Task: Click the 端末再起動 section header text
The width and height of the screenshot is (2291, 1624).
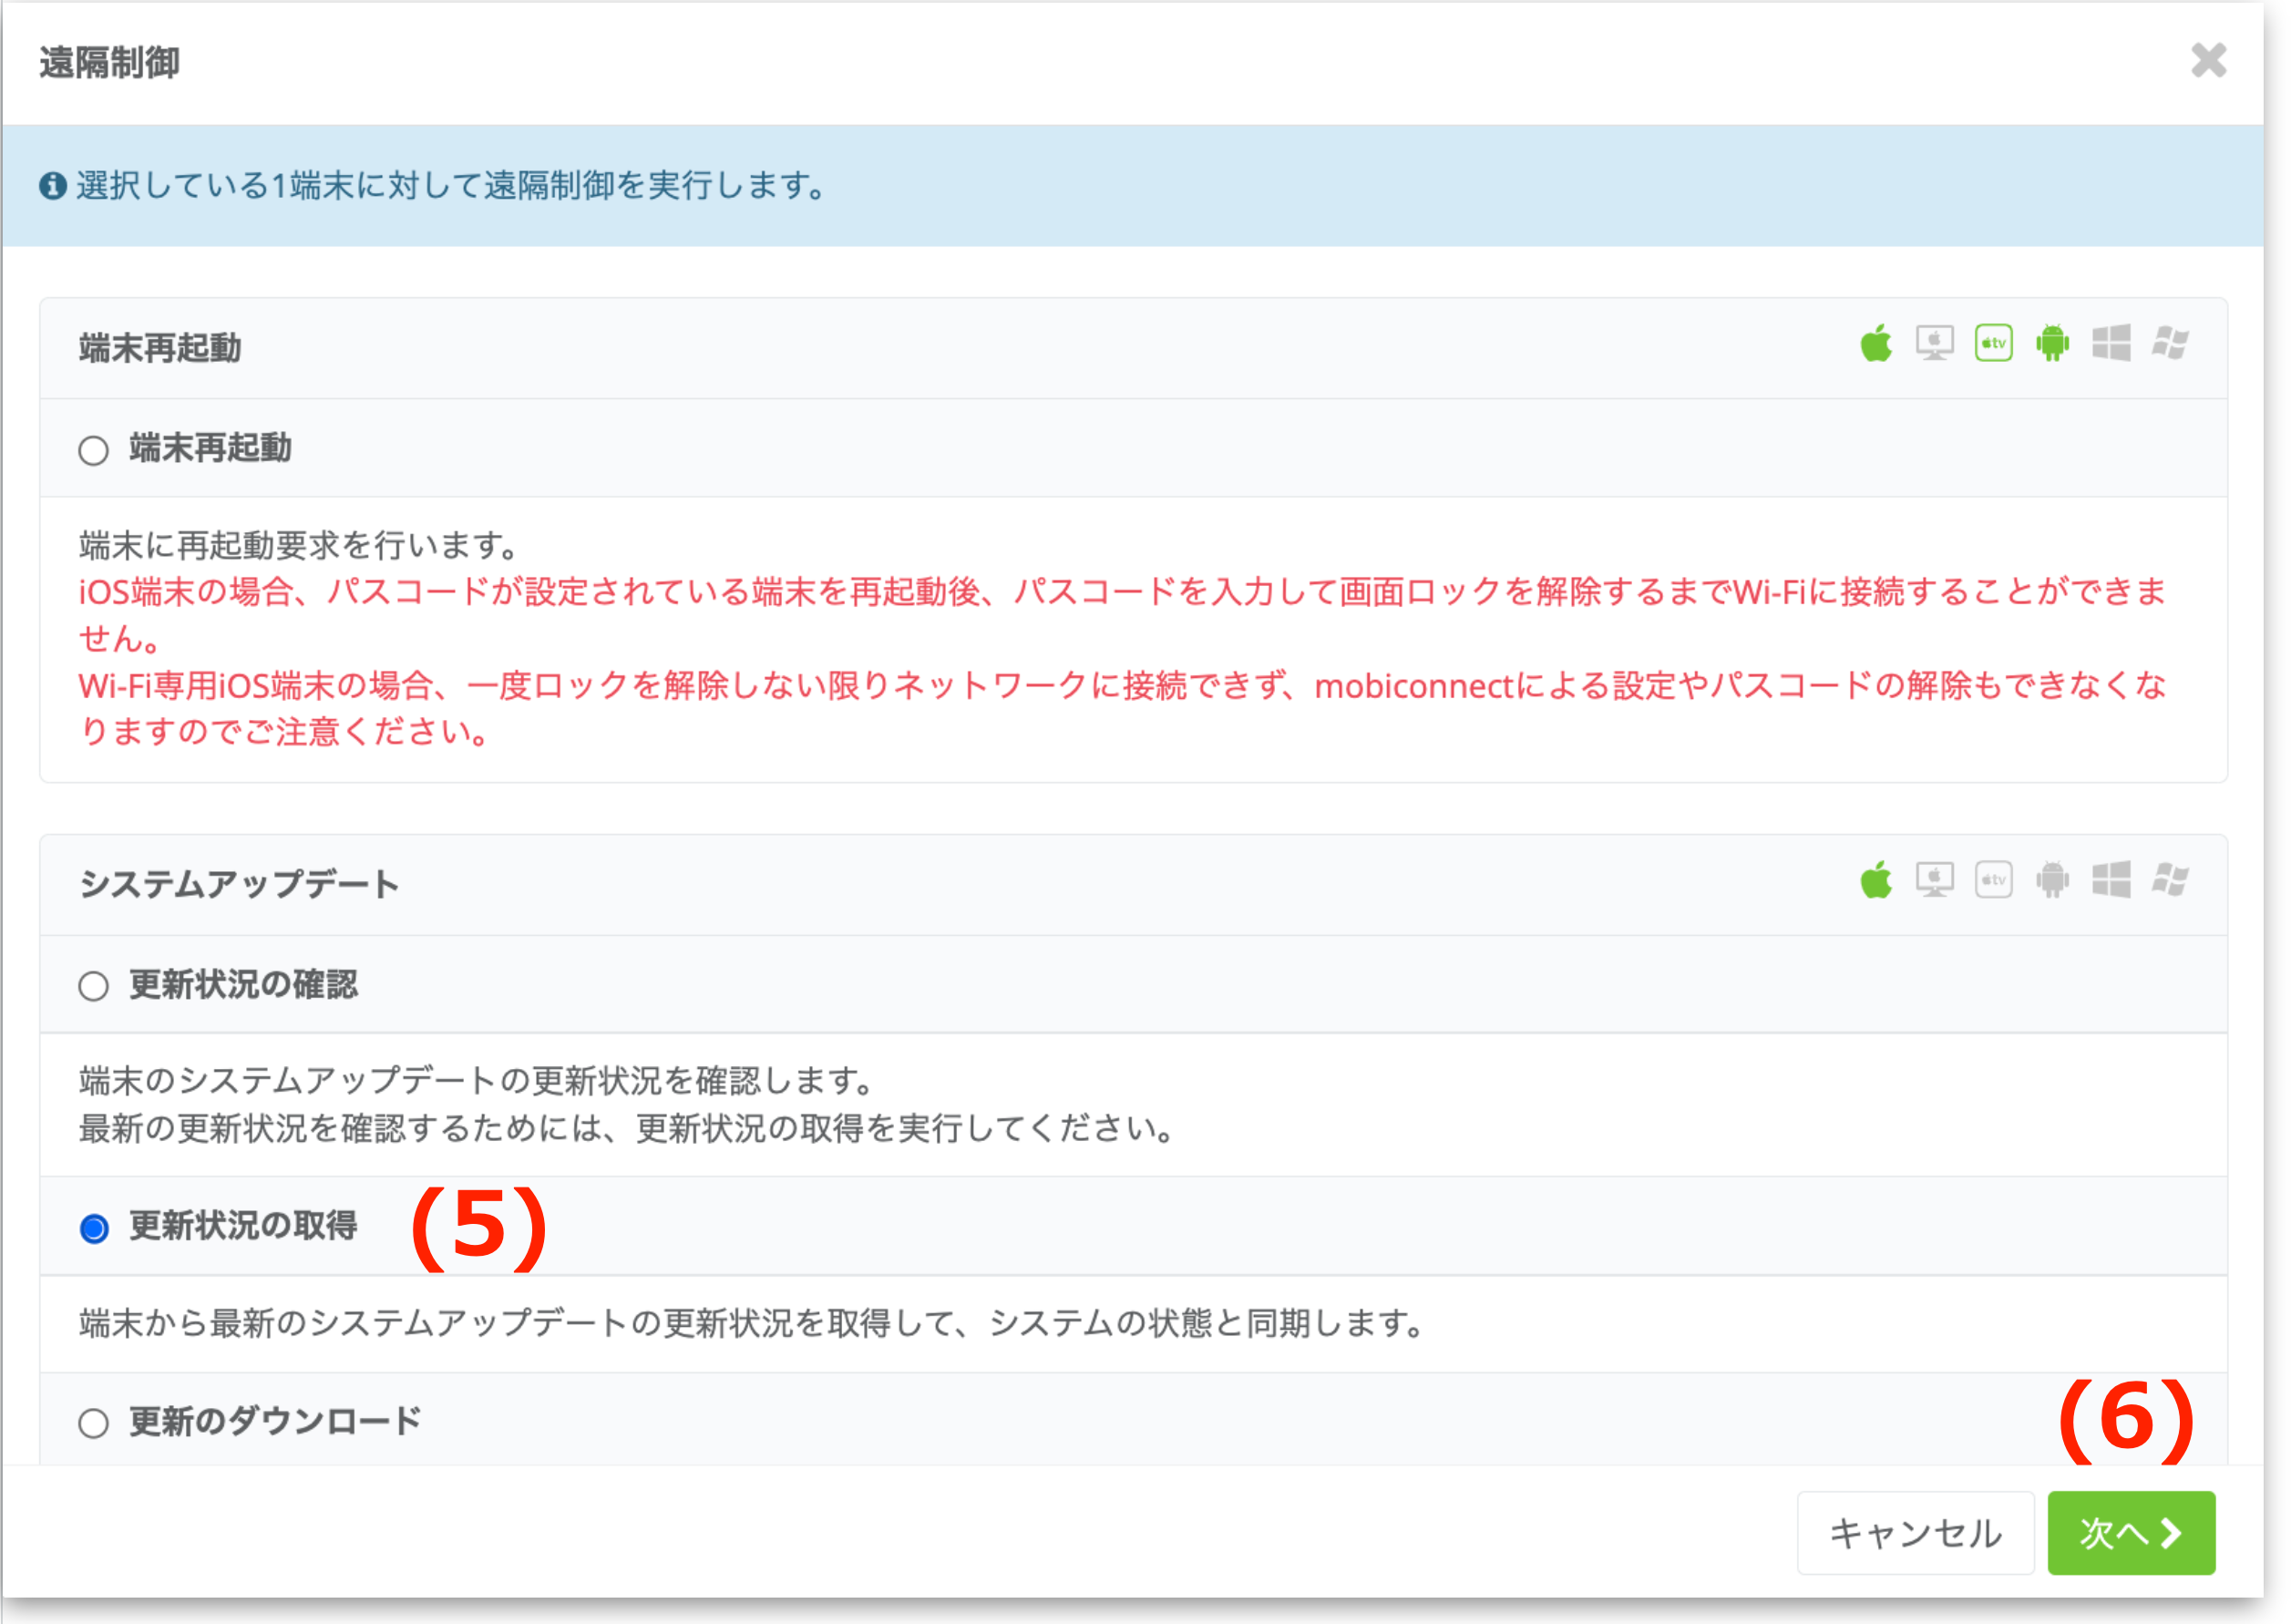Action: click(x=160, y=348)
